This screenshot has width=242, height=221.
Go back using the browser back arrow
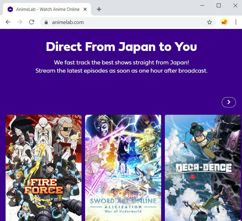8,22
